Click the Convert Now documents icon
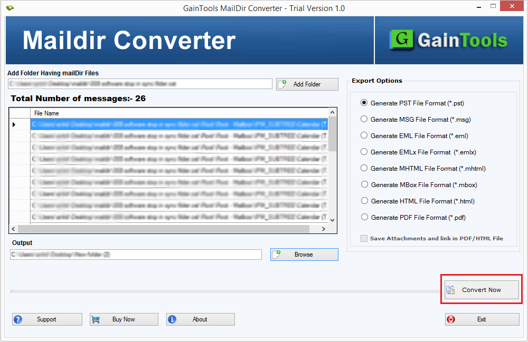 click(450, 290)
